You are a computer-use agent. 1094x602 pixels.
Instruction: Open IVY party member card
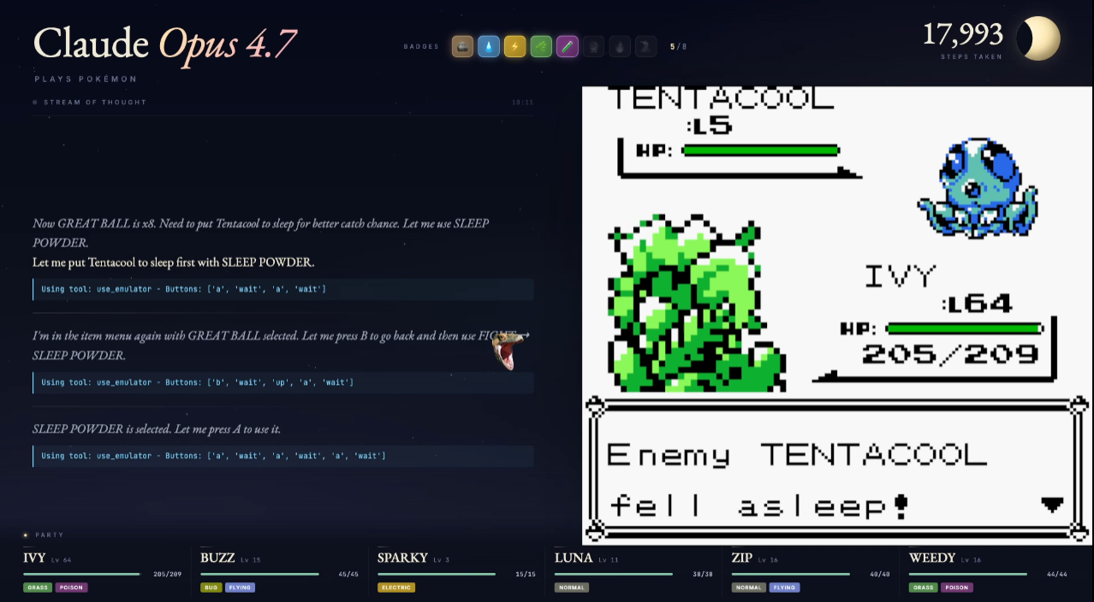coord(103,570)
